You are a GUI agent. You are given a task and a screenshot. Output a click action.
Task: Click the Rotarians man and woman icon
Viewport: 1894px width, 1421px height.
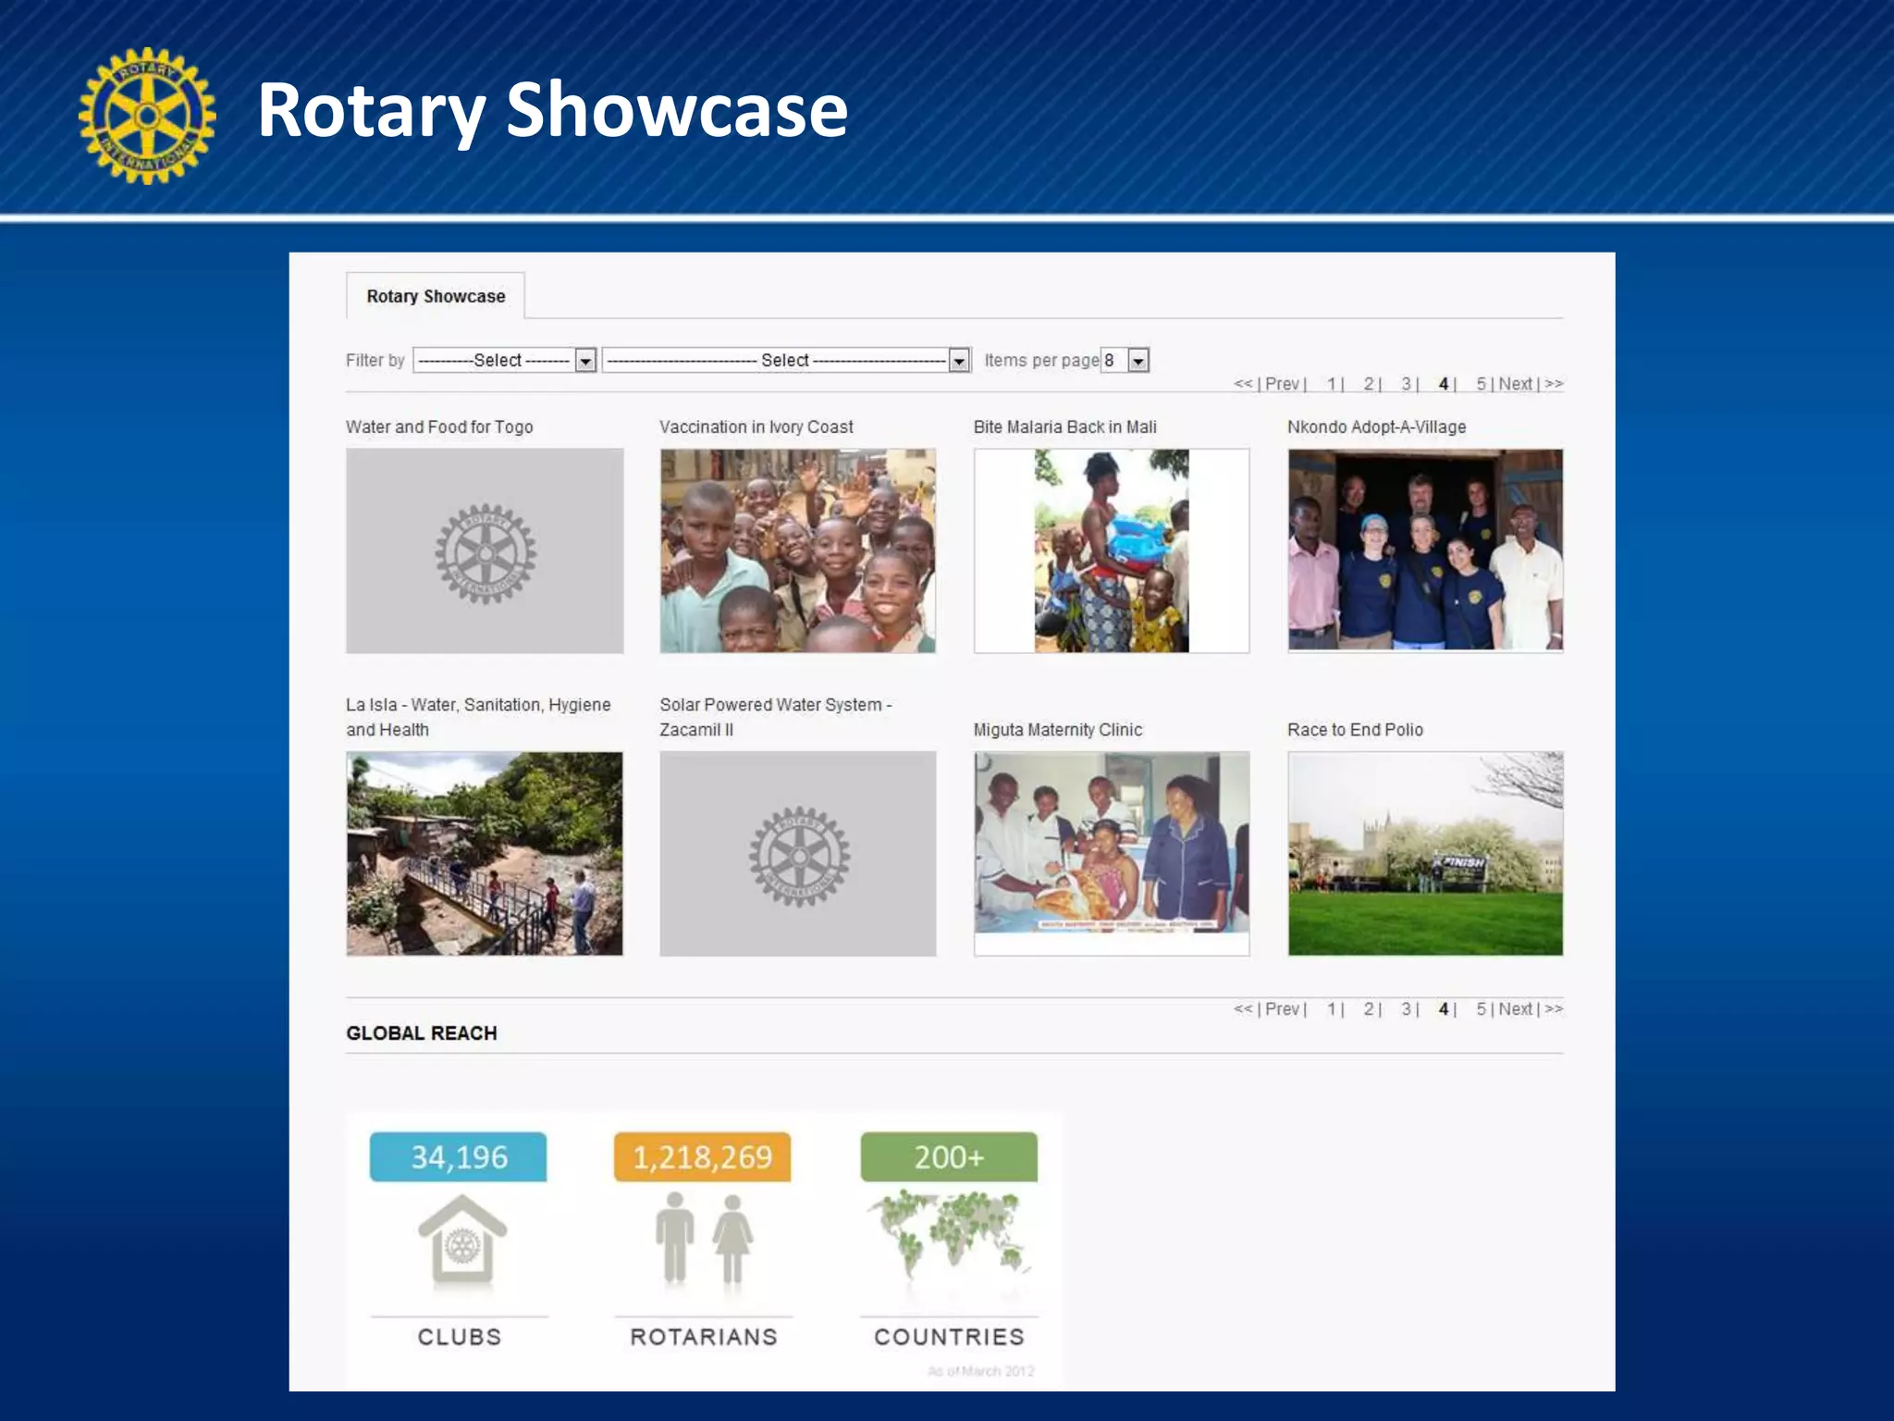coord(705,1240)
